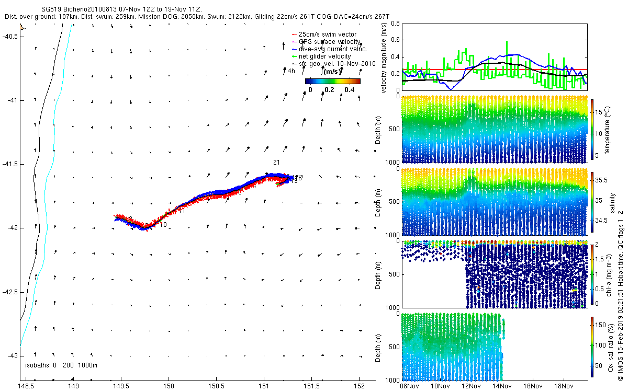Click track day label '21' above the glider path
The height and width of the screenshot is (392, 628).
(x=277, y=163)
